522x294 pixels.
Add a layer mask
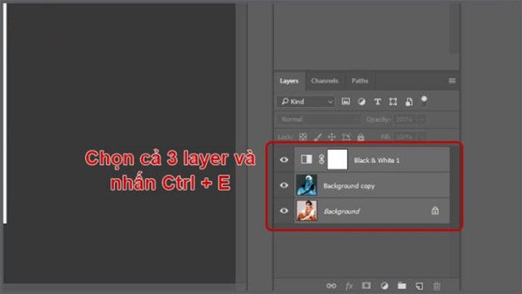tap(366, 286)
